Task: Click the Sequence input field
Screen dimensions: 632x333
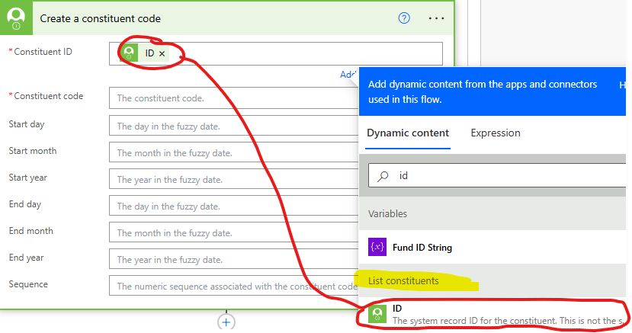Action: tap(234, 286)
